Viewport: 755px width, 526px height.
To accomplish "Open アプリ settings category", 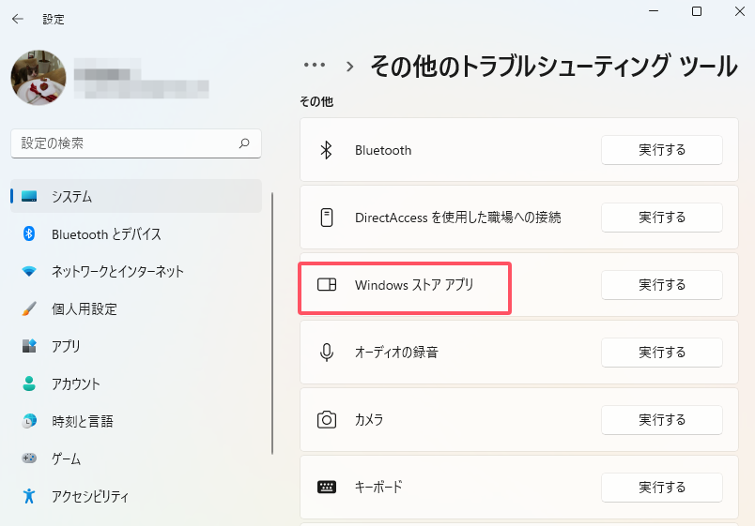I will click(x=136, y=346).
